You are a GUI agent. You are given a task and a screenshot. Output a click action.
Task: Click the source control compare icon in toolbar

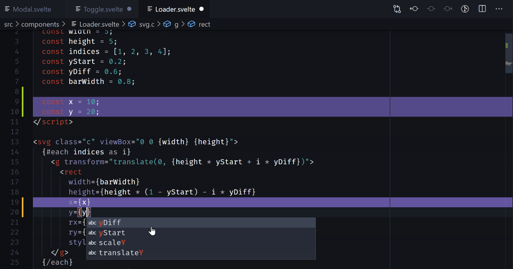[397, 9]
